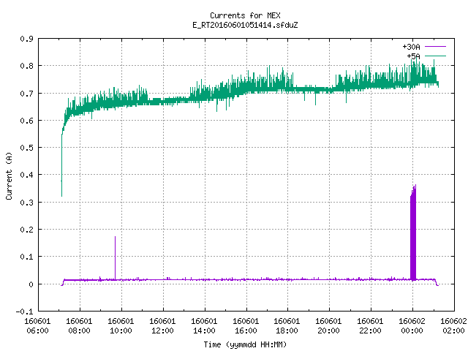Viewport: 468px width, 351px height.
Task: Click the y-axis tick label 0.2
Action: pyautogui.click(x=26, y=230)
